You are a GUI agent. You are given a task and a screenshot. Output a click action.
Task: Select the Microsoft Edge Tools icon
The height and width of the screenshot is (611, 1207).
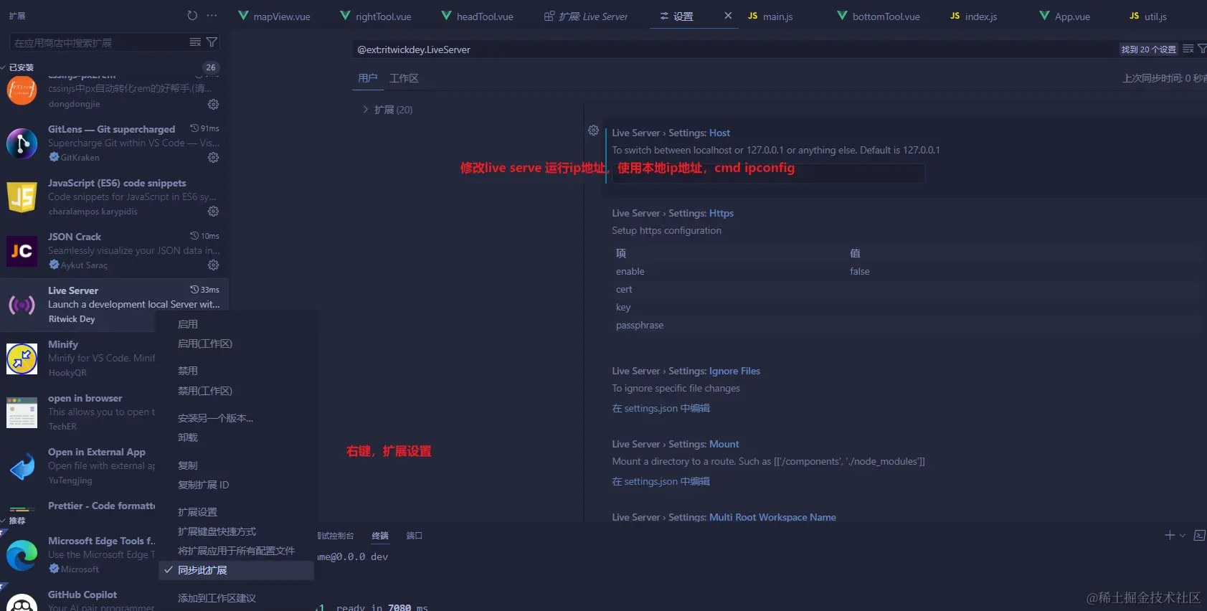[22, 556]
